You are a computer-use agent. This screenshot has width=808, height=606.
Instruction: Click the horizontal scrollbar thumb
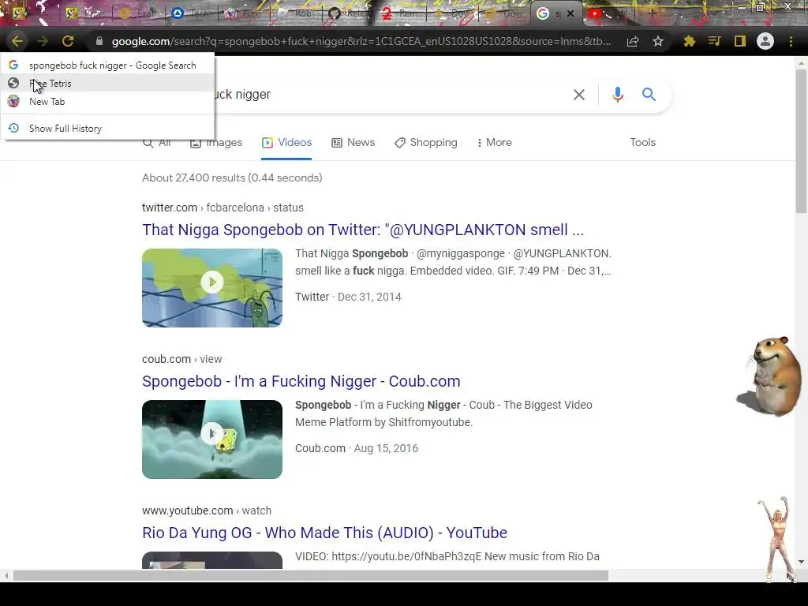(311, 575)
